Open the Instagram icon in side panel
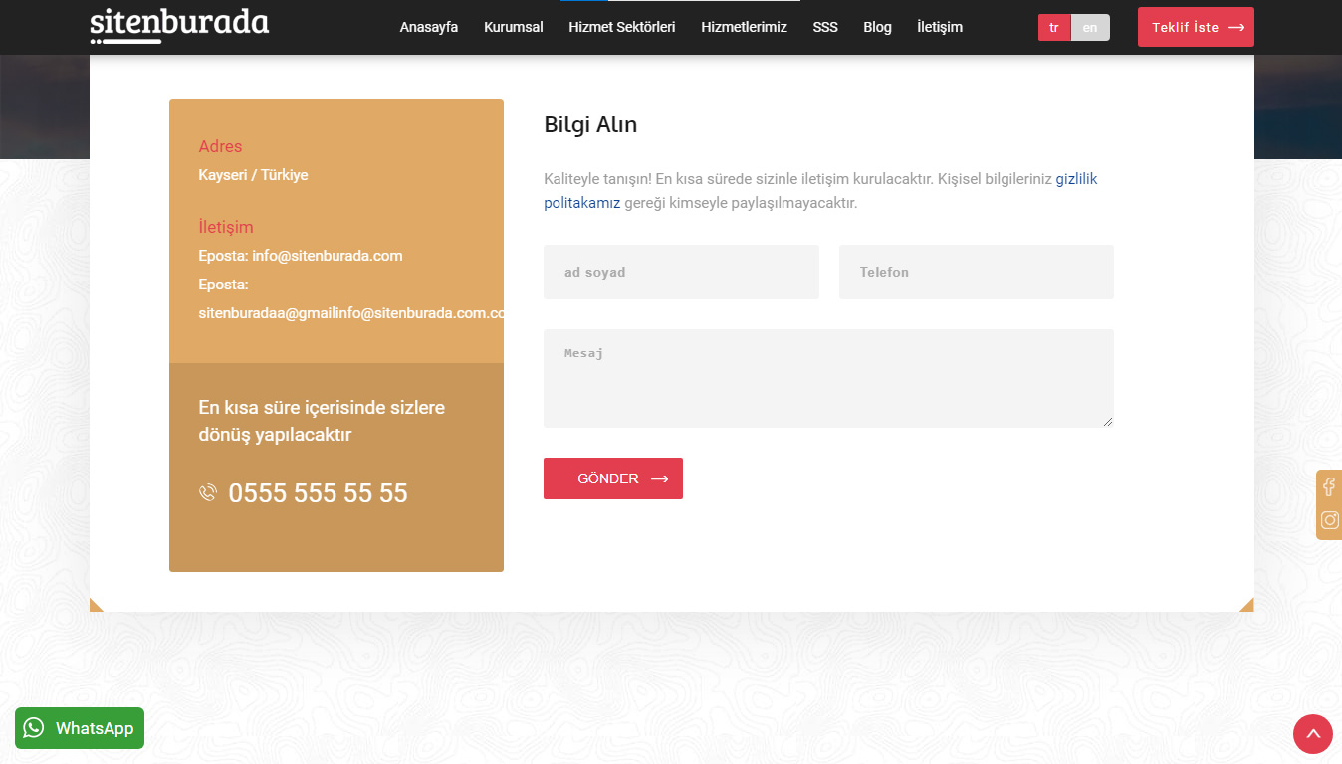Viewport: 1342px width, 764px height. click(x=1330, y=520)
